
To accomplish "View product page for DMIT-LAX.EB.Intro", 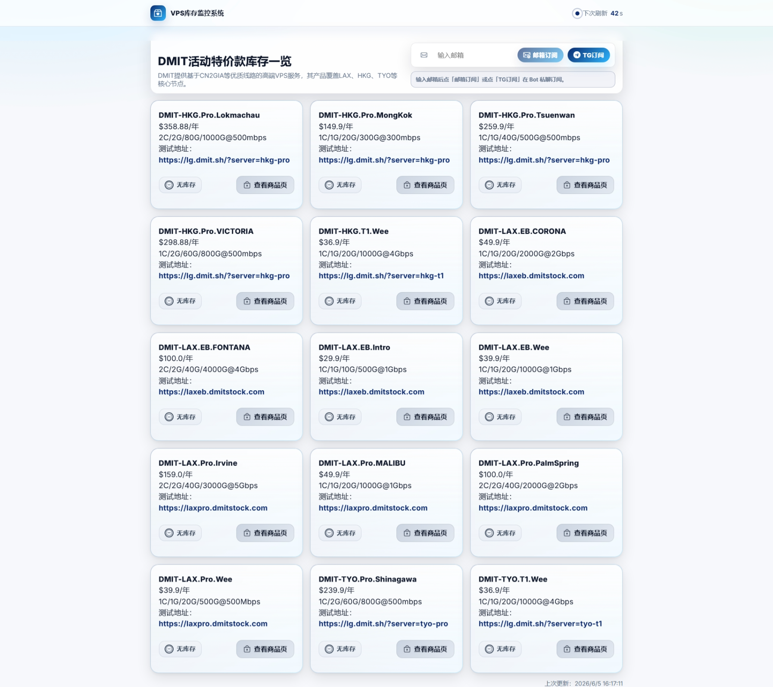I will (425, 417).
